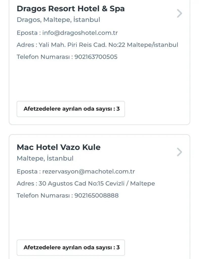Tap the rezervasyon@machotel.com.tr email address
This screenshot has width=199, height=259.
tap(88, 171)
